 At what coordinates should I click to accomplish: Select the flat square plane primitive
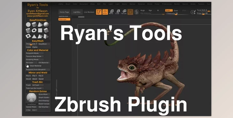pos(40,30)
